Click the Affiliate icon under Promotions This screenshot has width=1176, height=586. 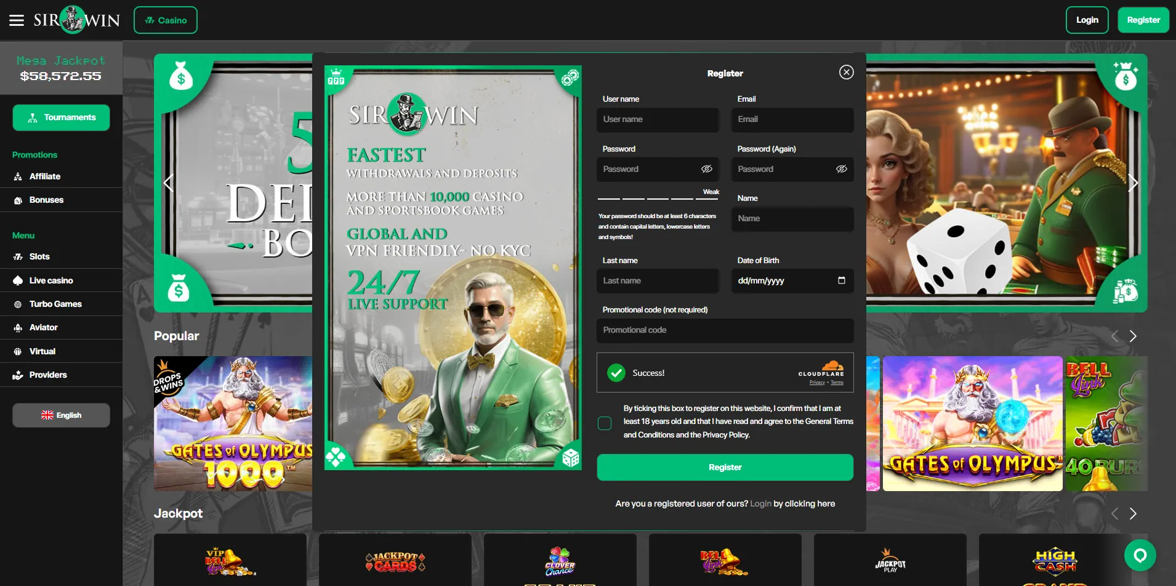pos(17,176)
